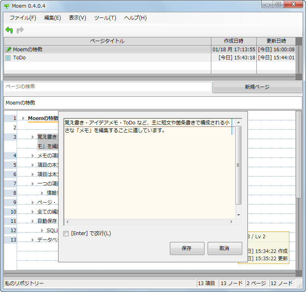Click line number 13 in outline

[x=13, y=240]
